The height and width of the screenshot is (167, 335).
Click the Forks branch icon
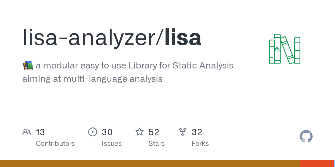click(x=183, y=132)
